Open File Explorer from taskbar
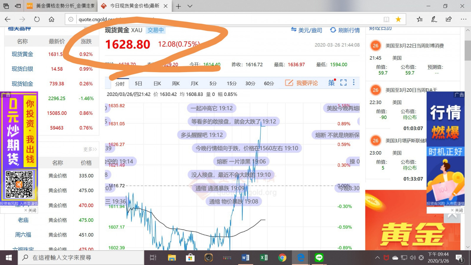Viewport: 471px width, 265px height. pos(172,258)
